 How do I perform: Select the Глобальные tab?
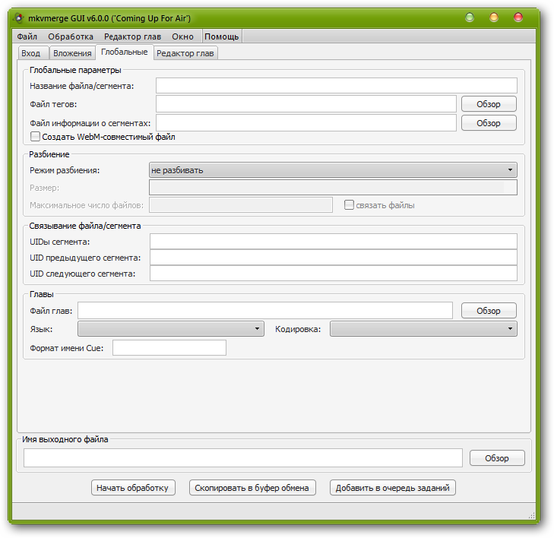[125, 52]
